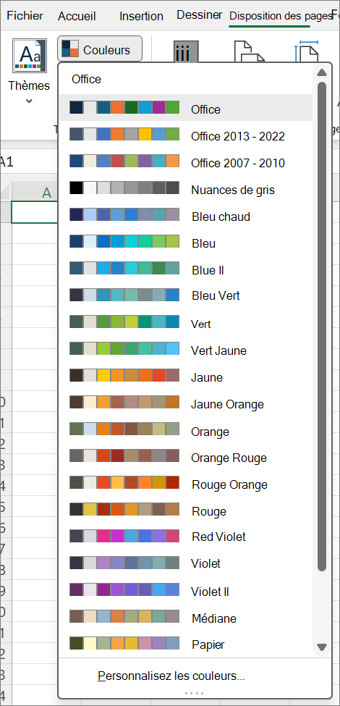Apply the Bleu color set
Viewport: 340px width, 706px height.
[186, 243]
